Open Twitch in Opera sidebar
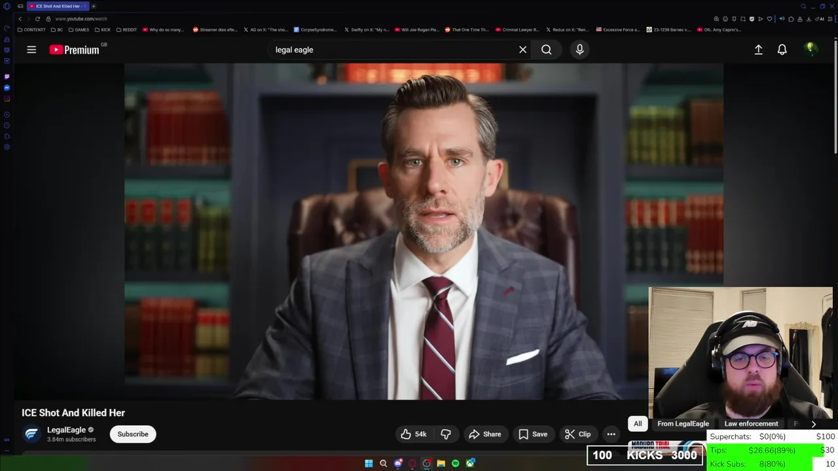The image size is (838, 471). point(7,77)
